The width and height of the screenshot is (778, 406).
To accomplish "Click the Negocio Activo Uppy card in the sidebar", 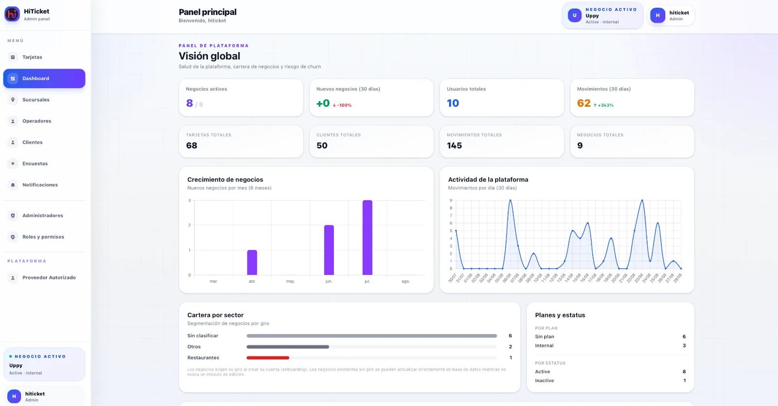I will pyautogui.click(x=44, y=364).
